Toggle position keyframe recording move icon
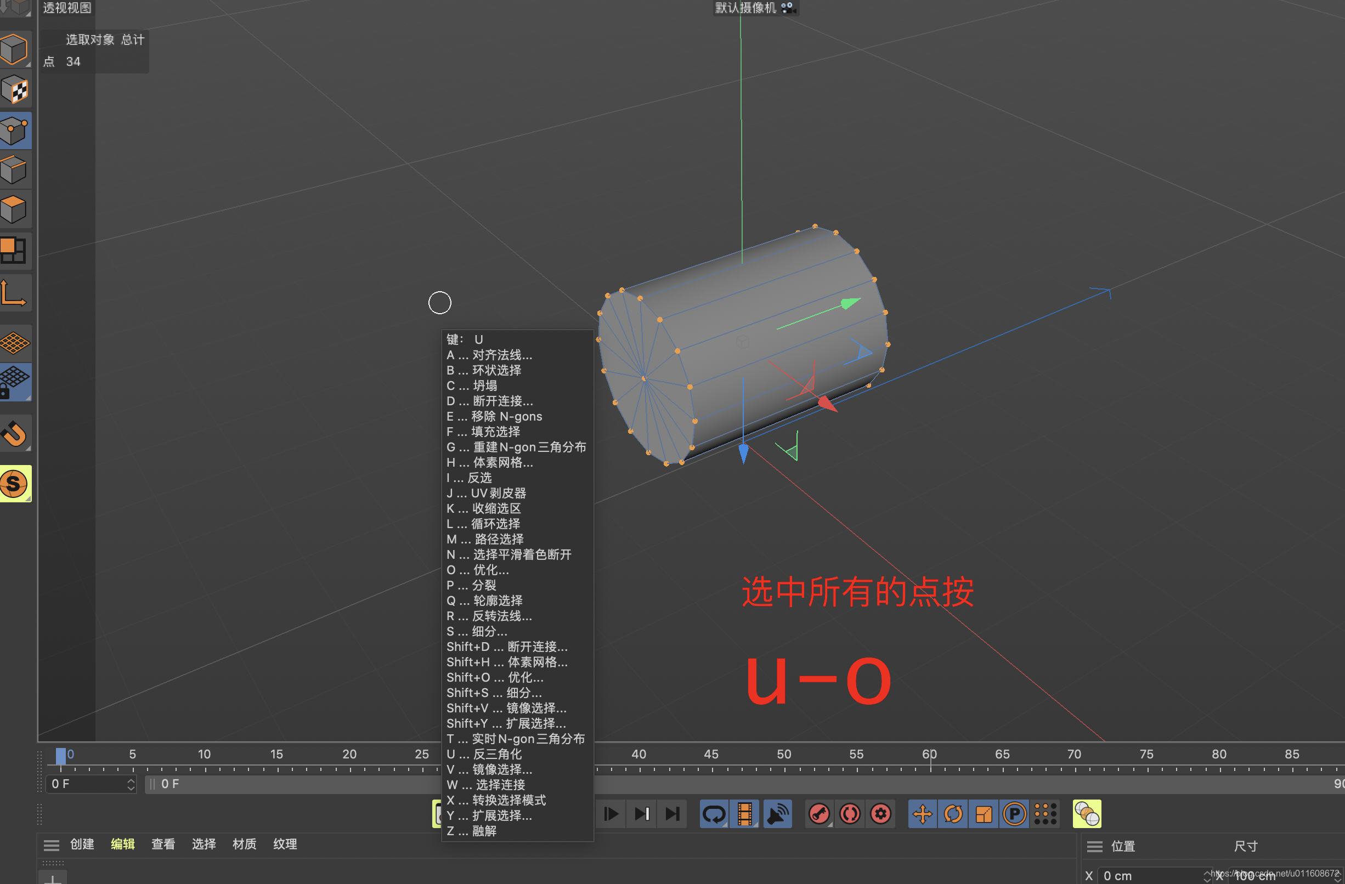This screenshot has width=1345, height=884. [x=922, y=814]
